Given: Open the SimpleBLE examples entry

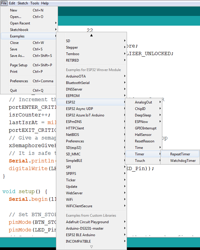Looking at the screenshot, I should pos(91,161).
